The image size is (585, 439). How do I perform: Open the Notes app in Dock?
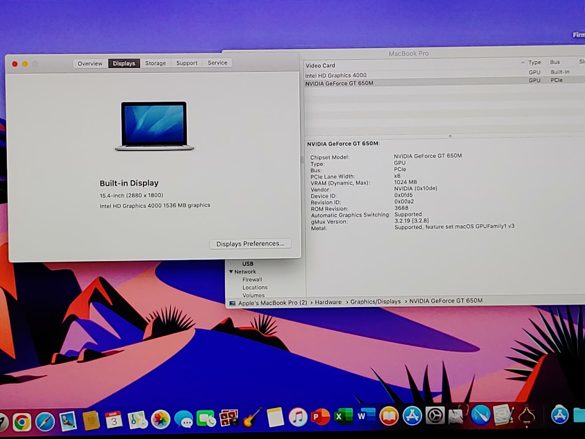[275, 417]
